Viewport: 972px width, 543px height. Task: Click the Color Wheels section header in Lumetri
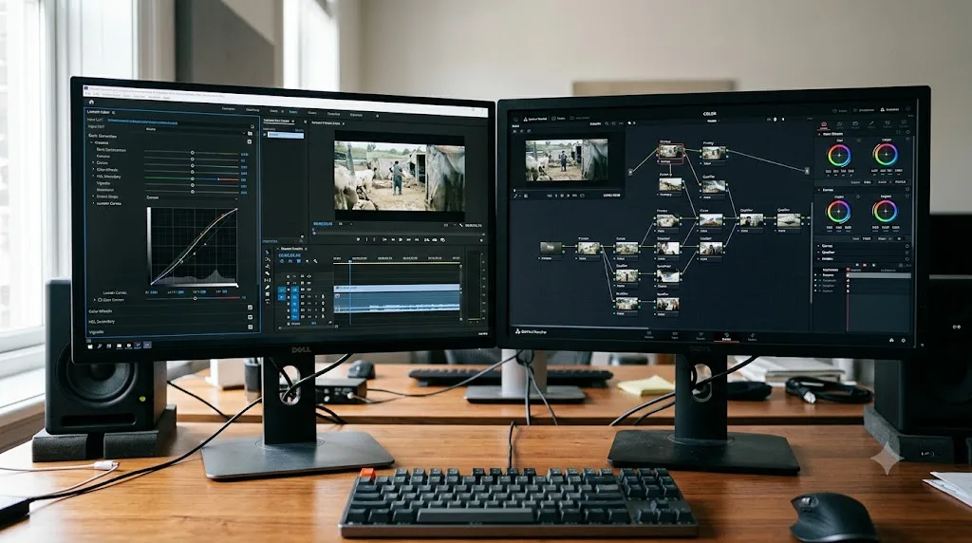(x=100, y=311)
